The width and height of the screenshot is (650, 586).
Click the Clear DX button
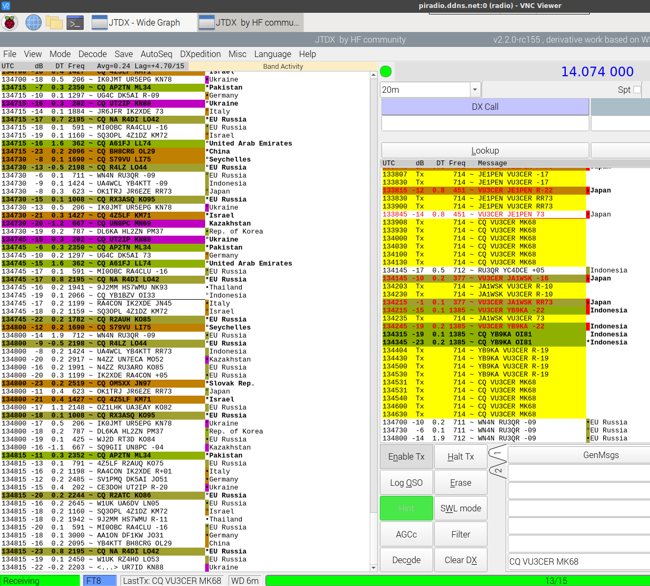coord(461,560)
